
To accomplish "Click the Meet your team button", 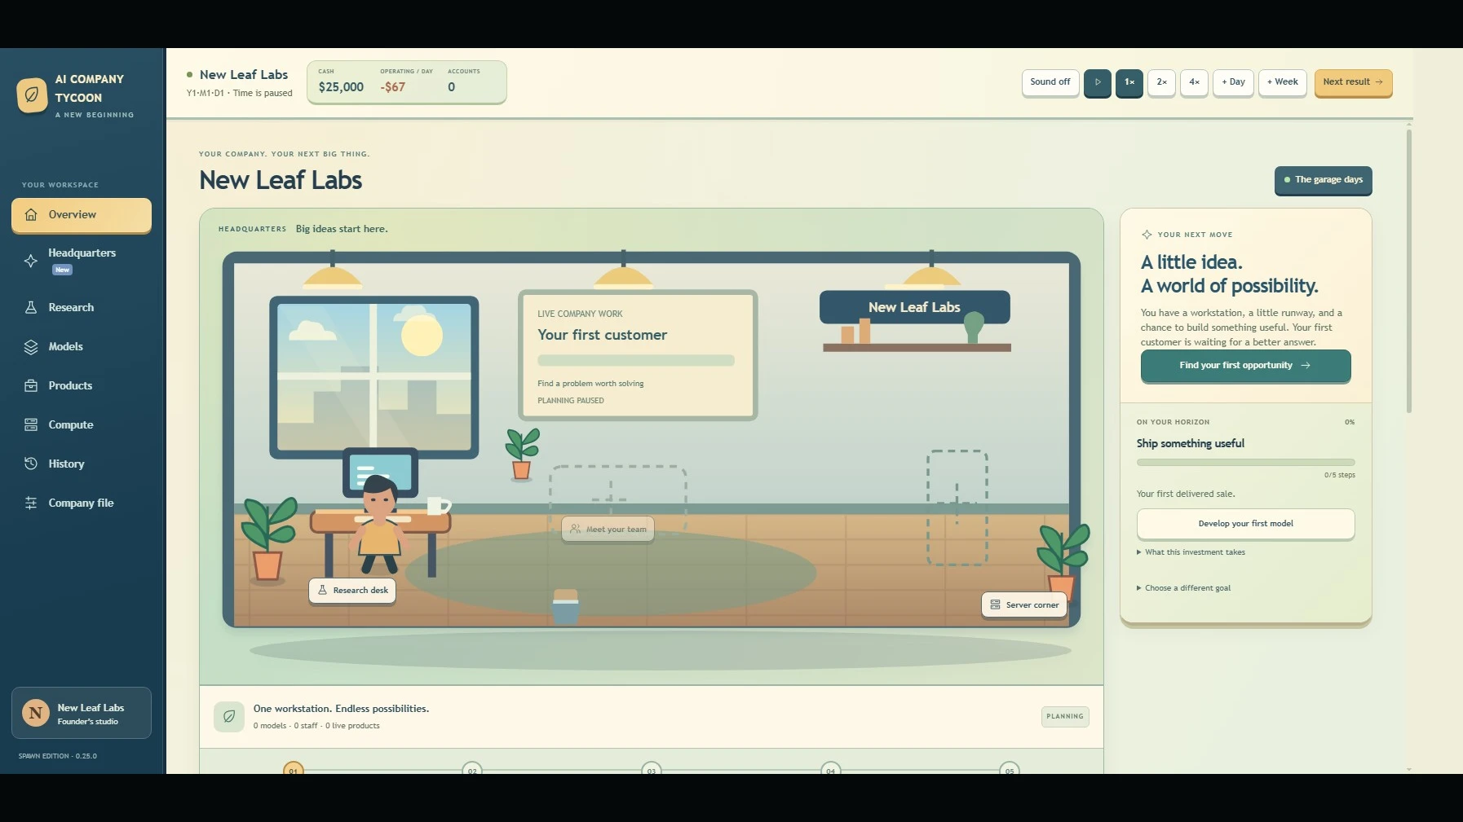I will [608, 530].
